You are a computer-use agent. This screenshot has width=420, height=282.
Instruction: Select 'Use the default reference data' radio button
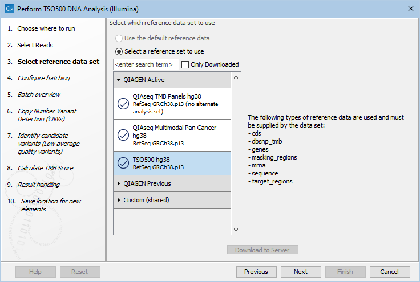pyautogui.click(x=119, y=38)
